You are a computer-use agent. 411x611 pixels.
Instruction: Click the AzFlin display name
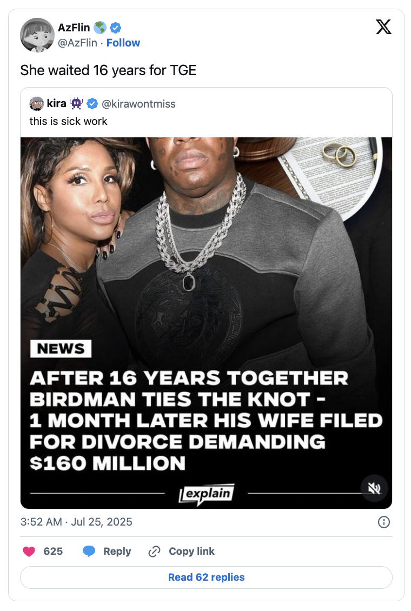[74, 28]
